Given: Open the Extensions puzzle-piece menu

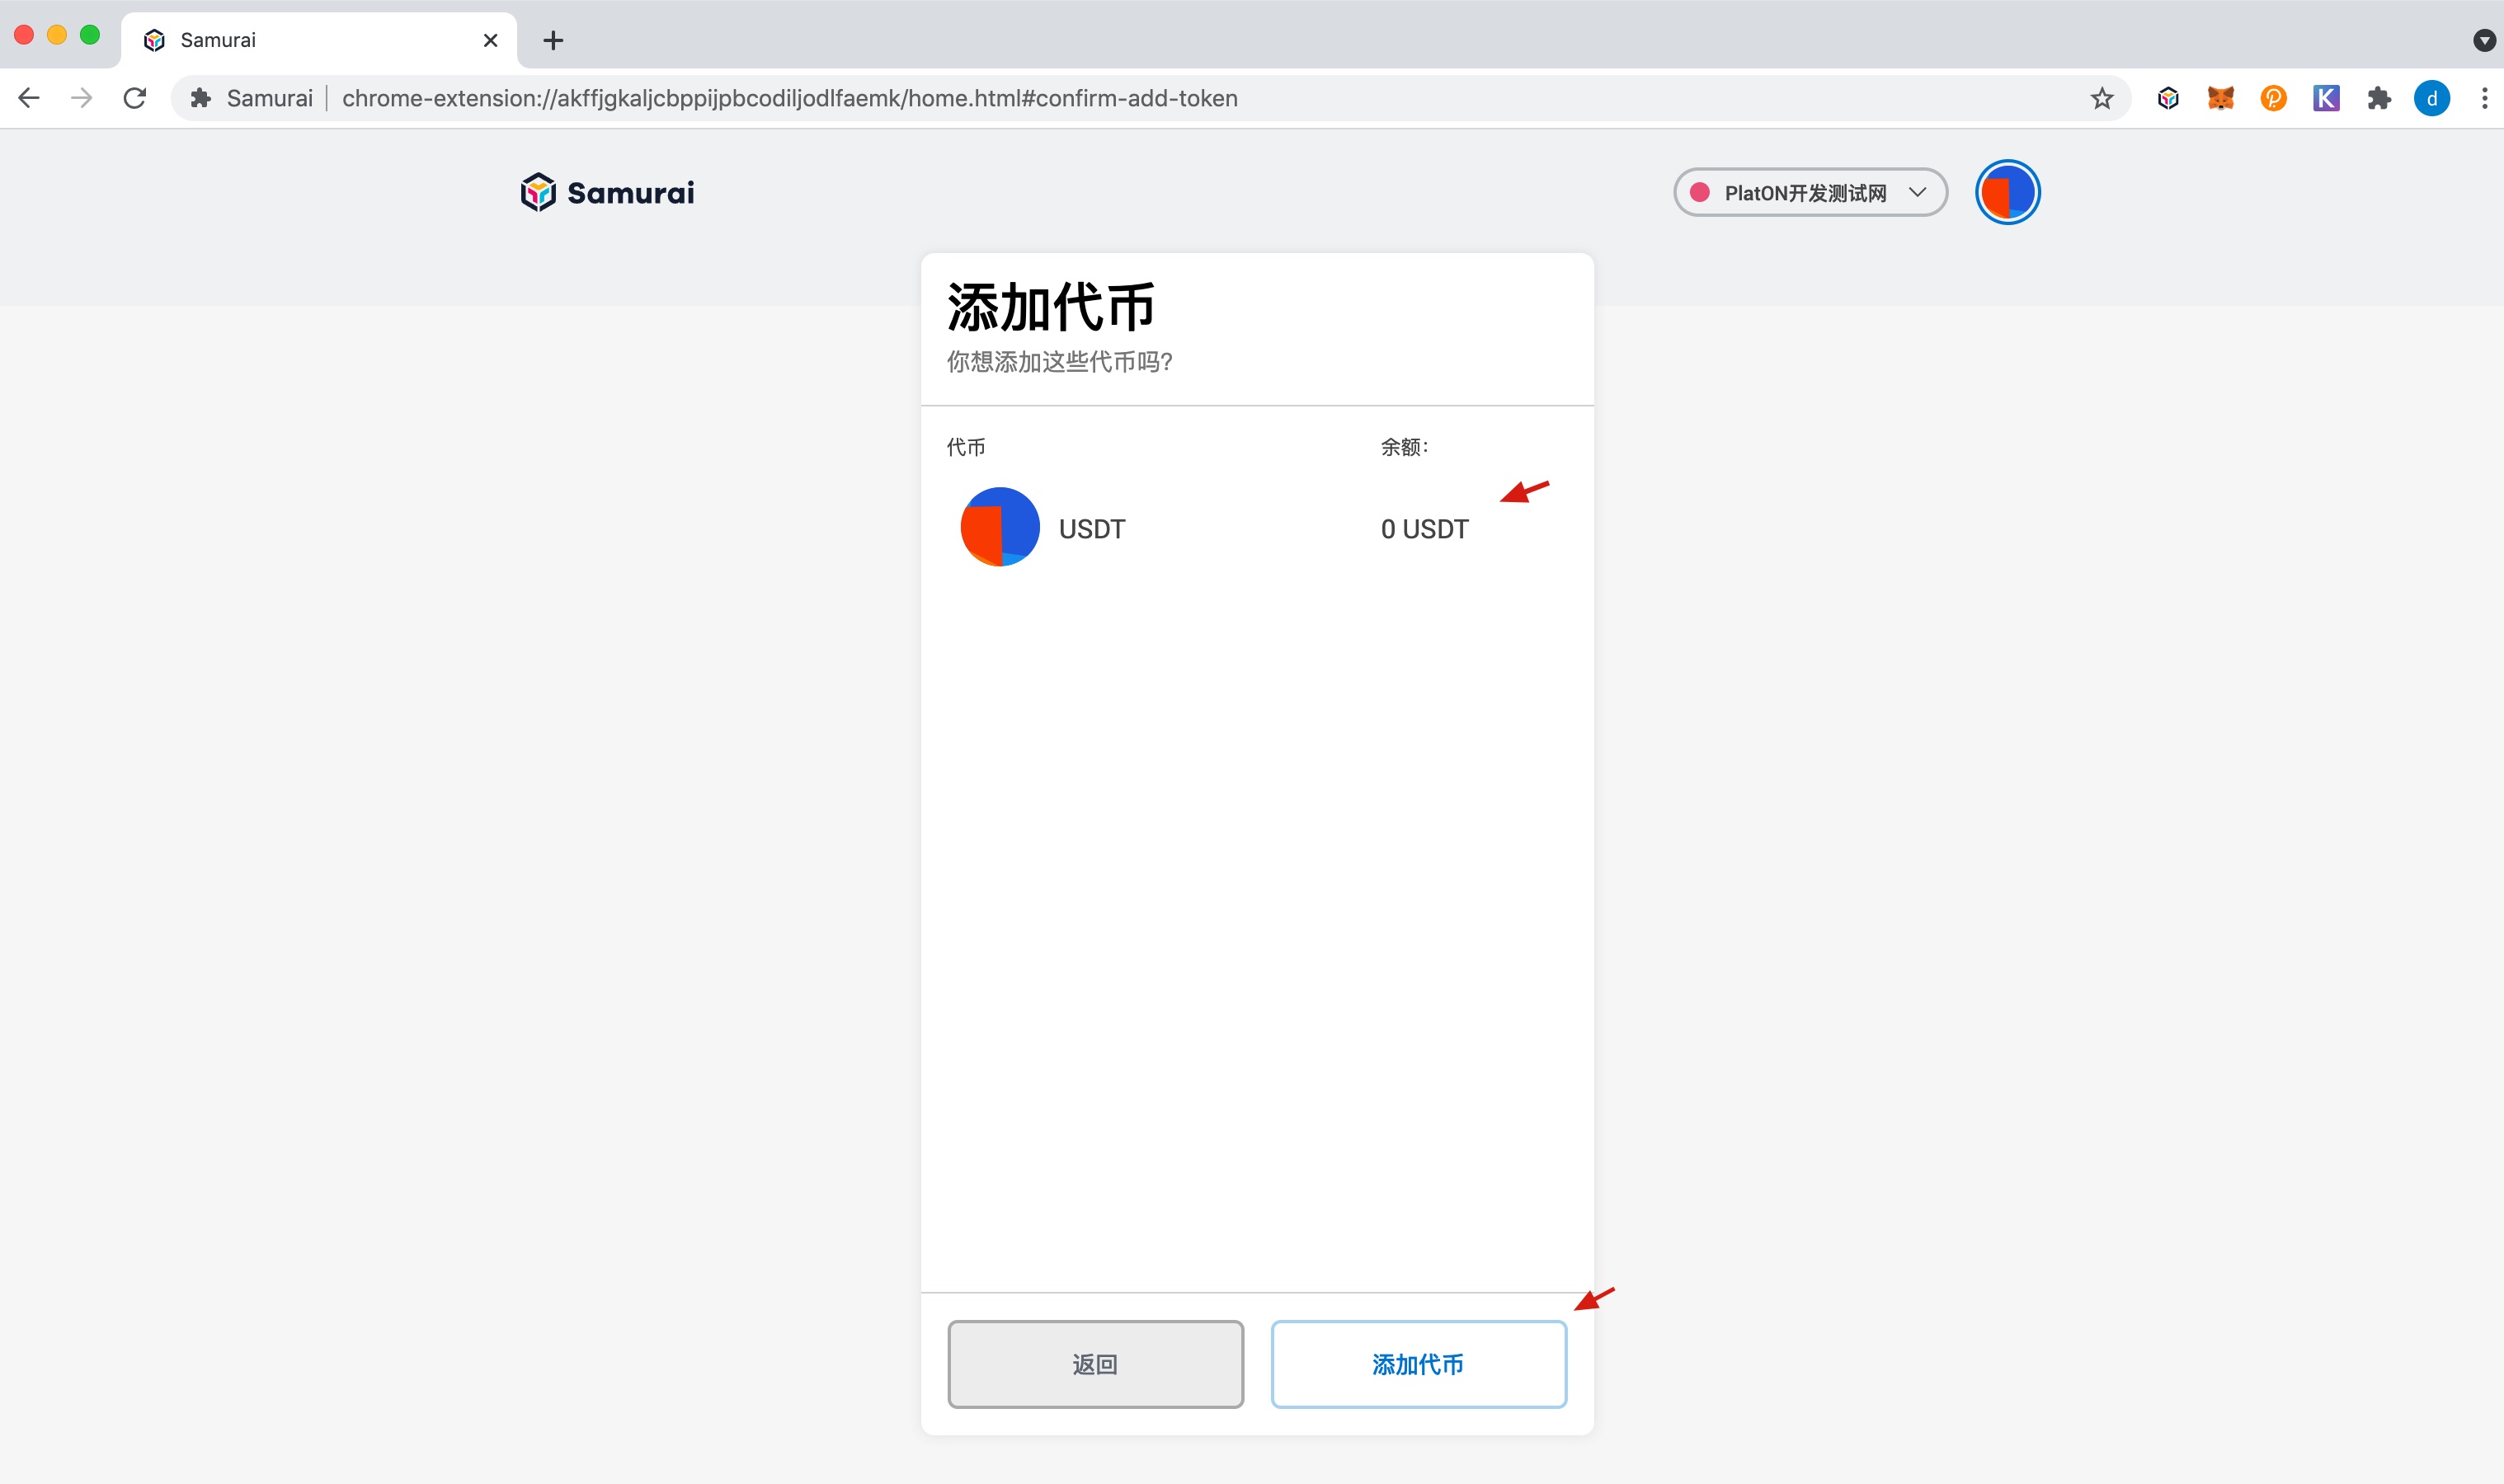Looking at the screenshot, I should 2379,98.
